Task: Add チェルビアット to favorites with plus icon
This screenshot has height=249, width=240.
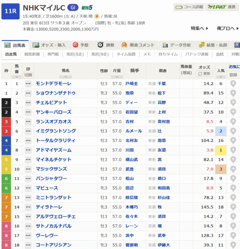Action: click(233, 103)
